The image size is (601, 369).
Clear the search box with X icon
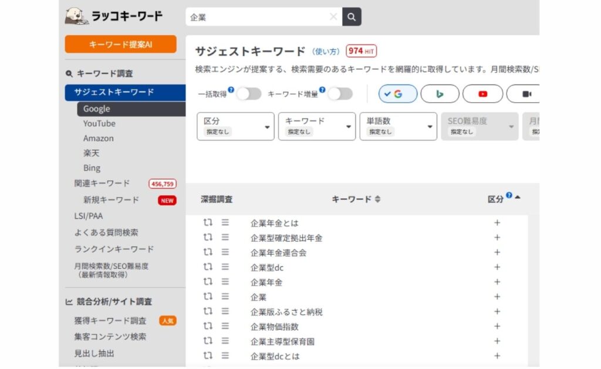point(333,16)
